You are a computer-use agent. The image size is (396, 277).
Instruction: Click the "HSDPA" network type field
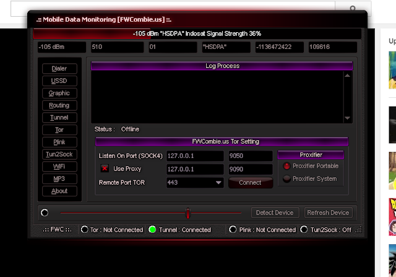click(x=226, y=47)
